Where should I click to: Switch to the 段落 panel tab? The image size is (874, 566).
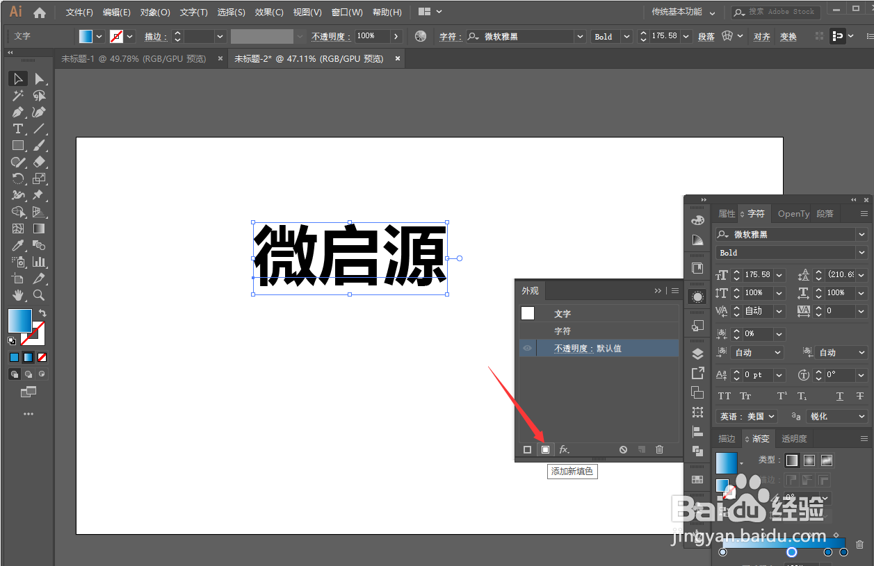tap(825, 213)
